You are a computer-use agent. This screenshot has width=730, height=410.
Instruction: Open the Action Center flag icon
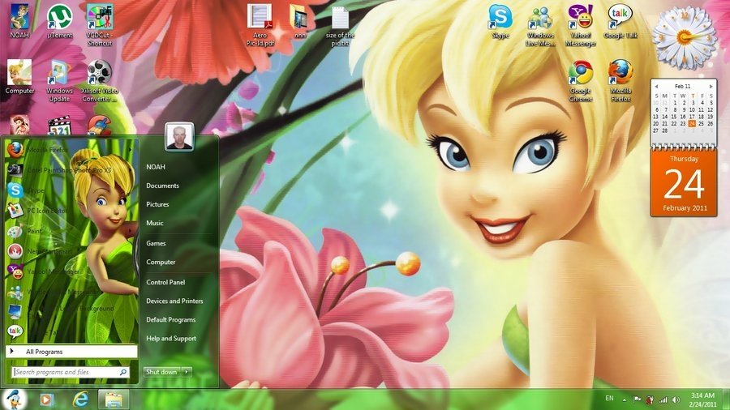[x=637, y=399]
